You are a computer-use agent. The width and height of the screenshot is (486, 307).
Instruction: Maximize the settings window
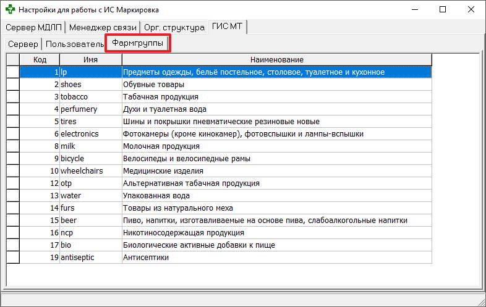click(x=443, y=10)
